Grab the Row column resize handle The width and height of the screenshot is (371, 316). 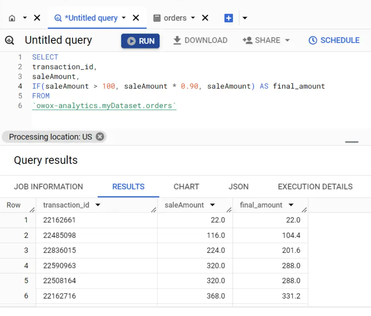[33, 210]
